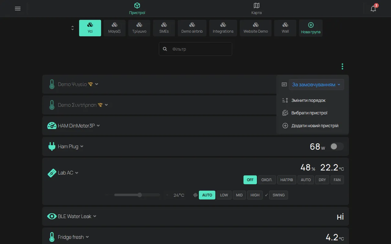Toggle Lab AC SWING option
Viewport: 391px width, 244px height.
[278, 195]
